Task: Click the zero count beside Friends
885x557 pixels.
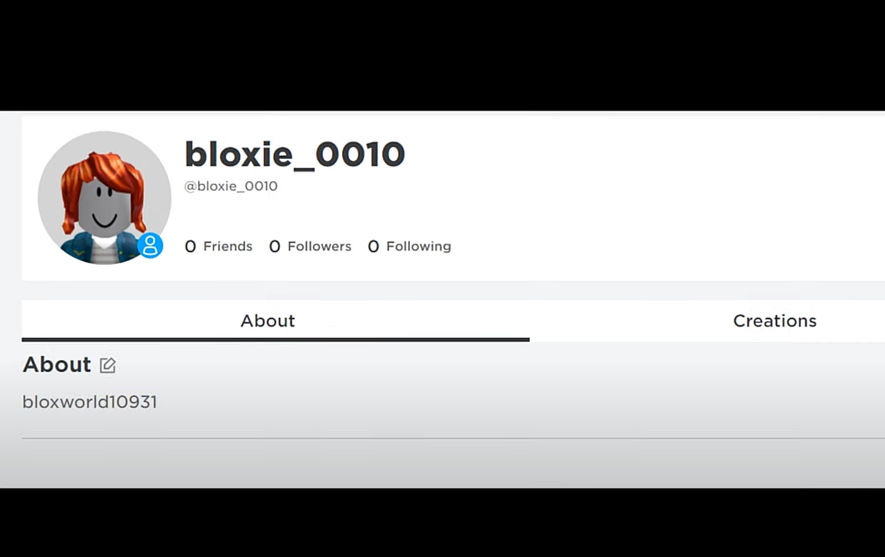Action: click(190, 246)
